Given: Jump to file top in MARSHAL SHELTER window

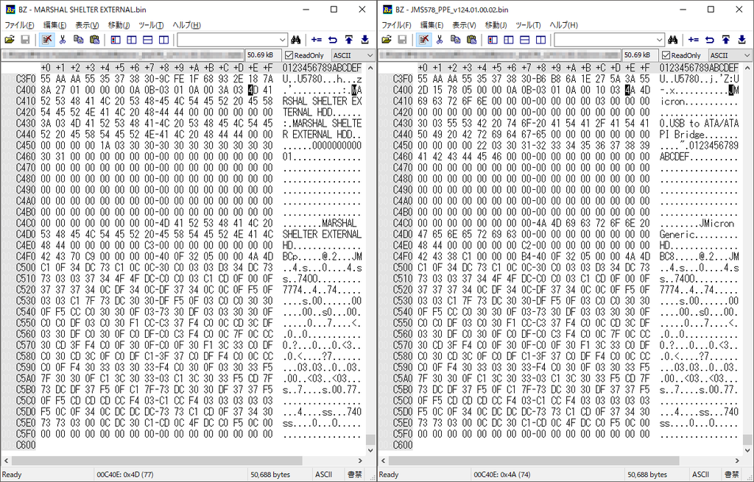Looking at the screenshot, I should [348, 40].
